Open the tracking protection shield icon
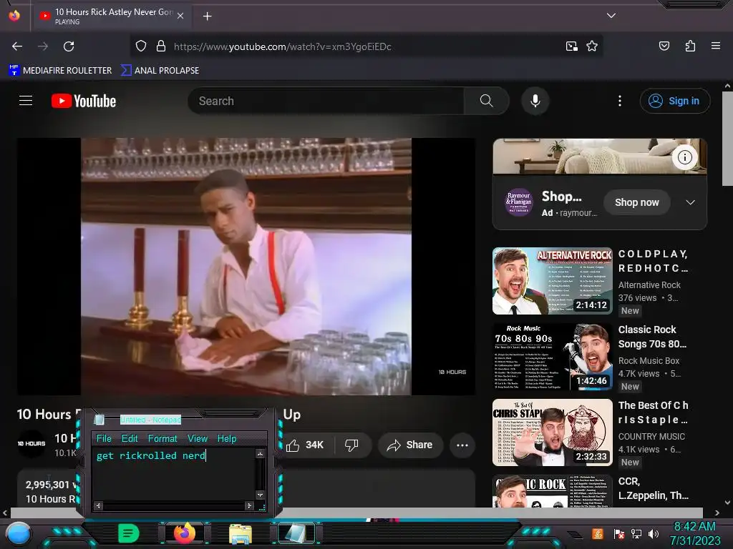The height and width of the screenshot is (549, 733). pyautogui.click(x=141, y=46)
